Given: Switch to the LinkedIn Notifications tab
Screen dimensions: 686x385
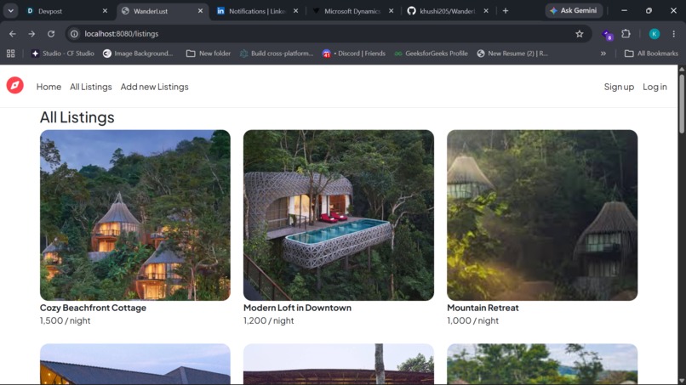Looking at the screenshot, I should 258,11.
